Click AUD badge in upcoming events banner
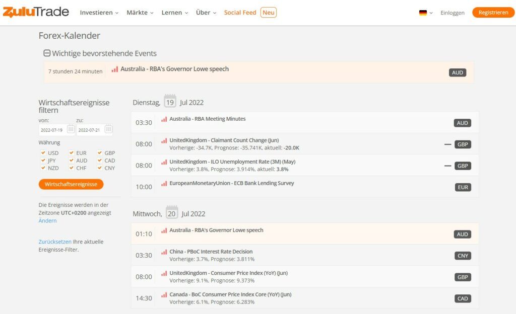This screenshot has width=516, height=314. click(458, 72)
